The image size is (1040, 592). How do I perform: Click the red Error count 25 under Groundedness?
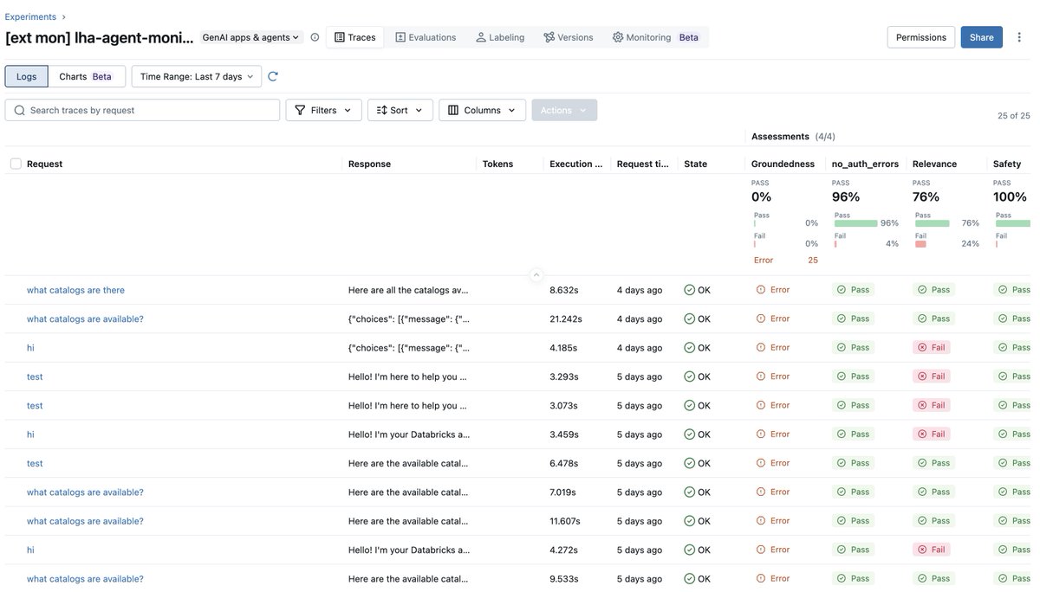(x=813, y=260)
